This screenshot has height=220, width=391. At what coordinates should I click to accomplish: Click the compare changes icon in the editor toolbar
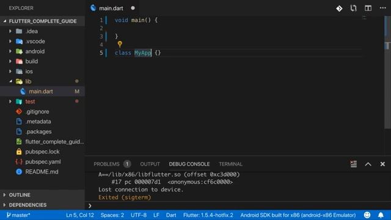click(353, 9)
